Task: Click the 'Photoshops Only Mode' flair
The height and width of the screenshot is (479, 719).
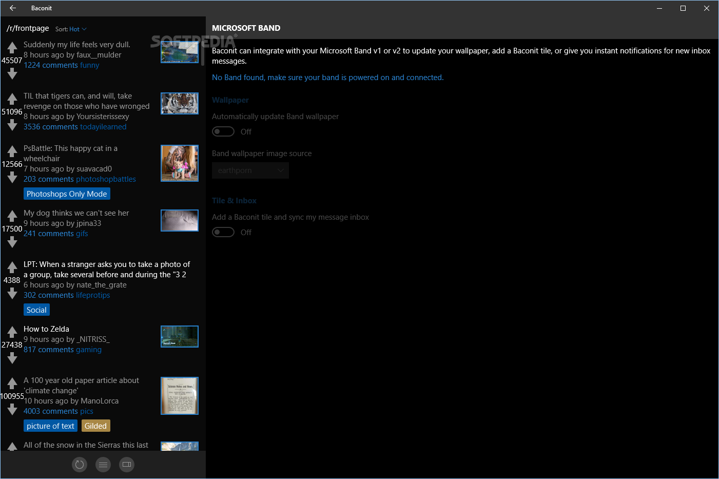Action: click(67, 194)
